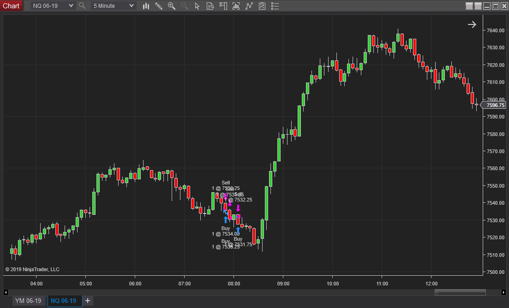This screenshot has width=509, height=308.
Task: Click the 7590.00 price axis label
Action: 495,117
